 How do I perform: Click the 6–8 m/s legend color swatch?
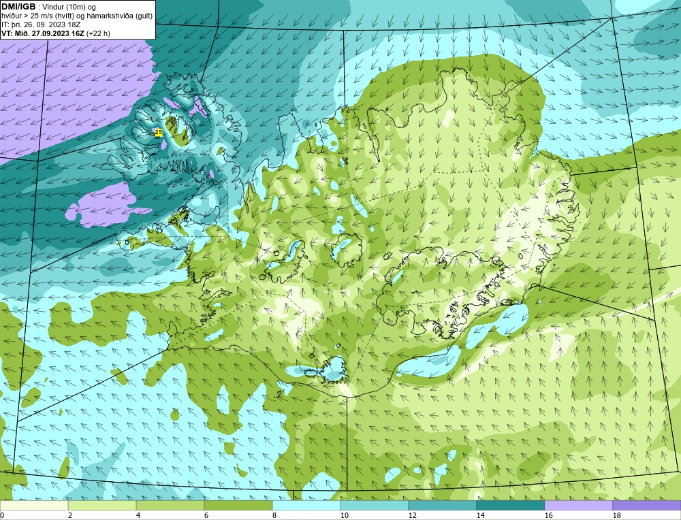[238, 505]
